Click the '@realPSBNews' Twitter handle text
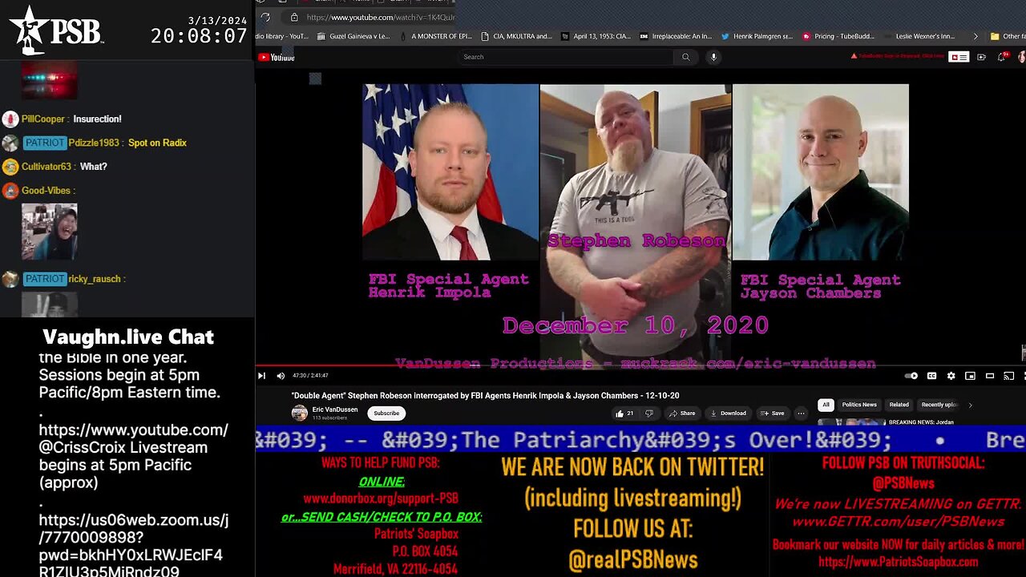This screenshot has height=577, width=1026. click(632, 560)
